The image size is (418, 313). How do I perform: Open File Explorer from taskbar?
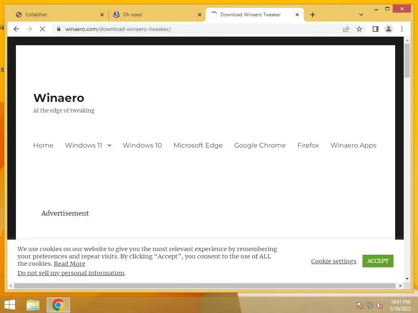33,305
